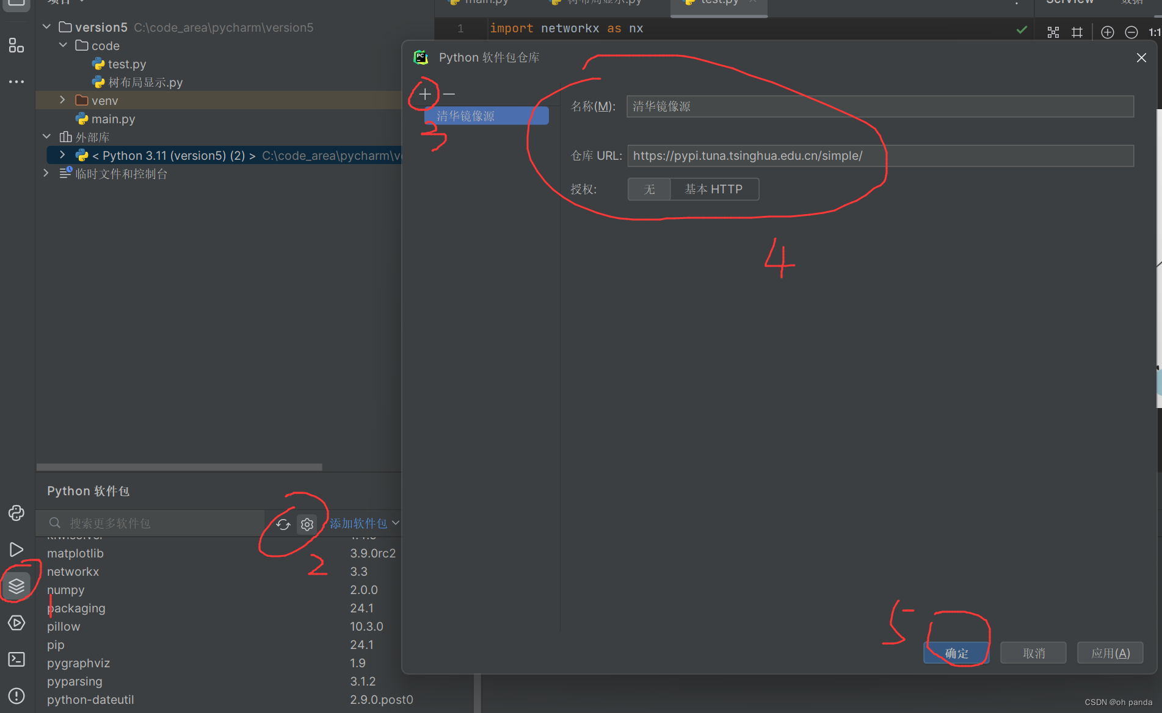This screenshot has width=1162, height=713.
Task: Click the search magnifier in package search
Action: click(55, 523)
